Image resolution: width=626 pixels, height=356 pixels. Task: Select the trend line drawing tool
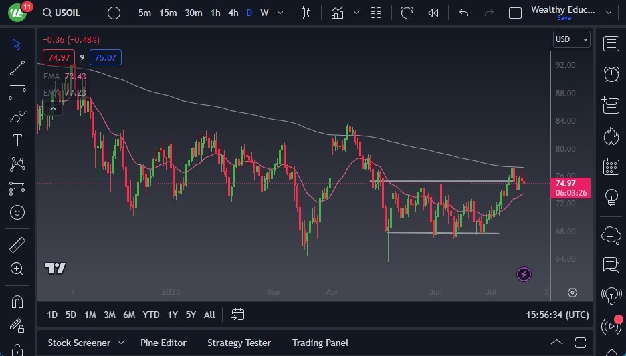click(x=17, y=68)
